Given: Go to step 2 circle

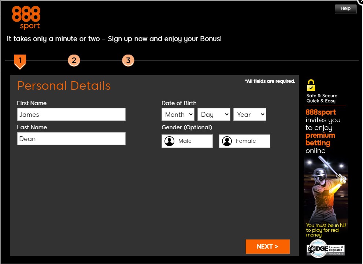Looking at the screenshot, I should pos(74,60).
